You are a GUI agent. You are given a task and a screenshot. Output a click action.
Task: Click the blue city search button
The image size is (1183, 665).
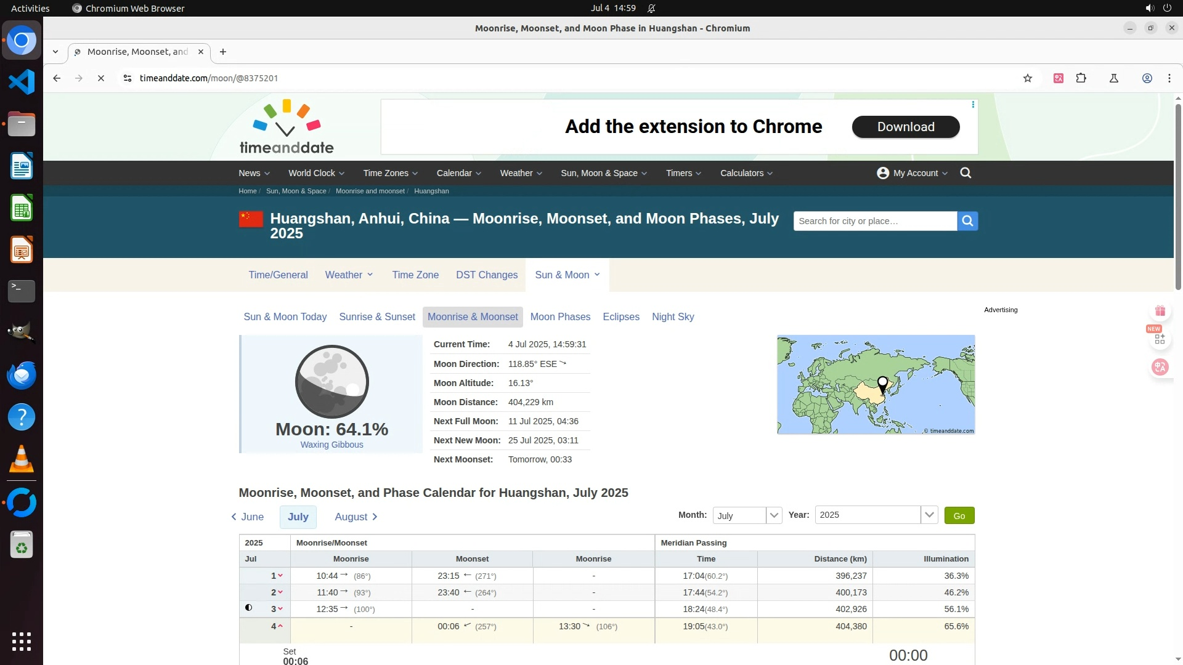[967, 221]
